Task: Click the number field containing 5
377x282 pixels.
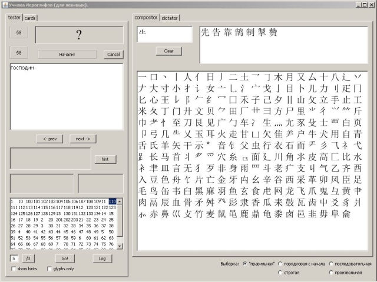Action: pyautogui.click(x=14, y=258)
